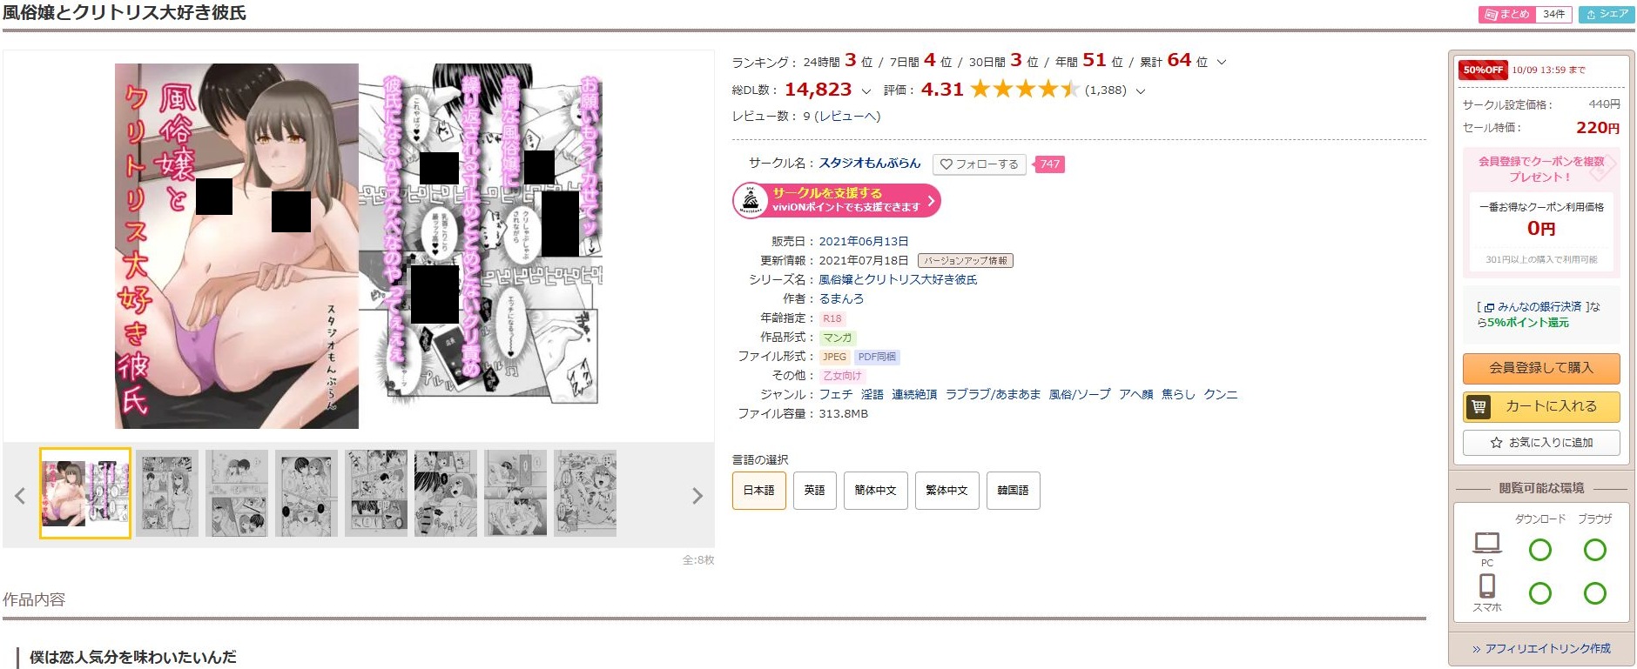Select 韓国語 language option
The height and width of the screenshot is (669, 1637).
click(x=1013, y=491)
